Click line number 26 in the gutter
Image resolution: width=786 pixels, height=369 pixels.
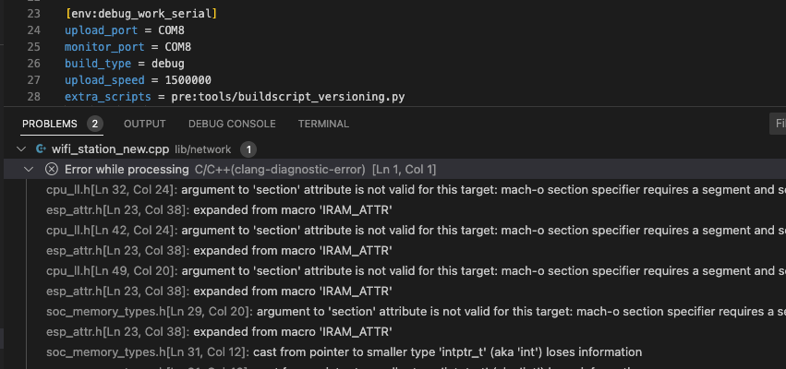[33, 64]
